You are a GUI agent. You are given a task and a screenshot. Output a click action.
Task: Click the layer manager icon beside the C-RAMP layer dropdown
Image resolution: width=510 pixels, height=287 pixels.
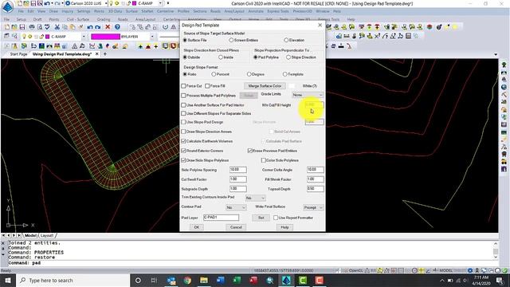[6, 37]
